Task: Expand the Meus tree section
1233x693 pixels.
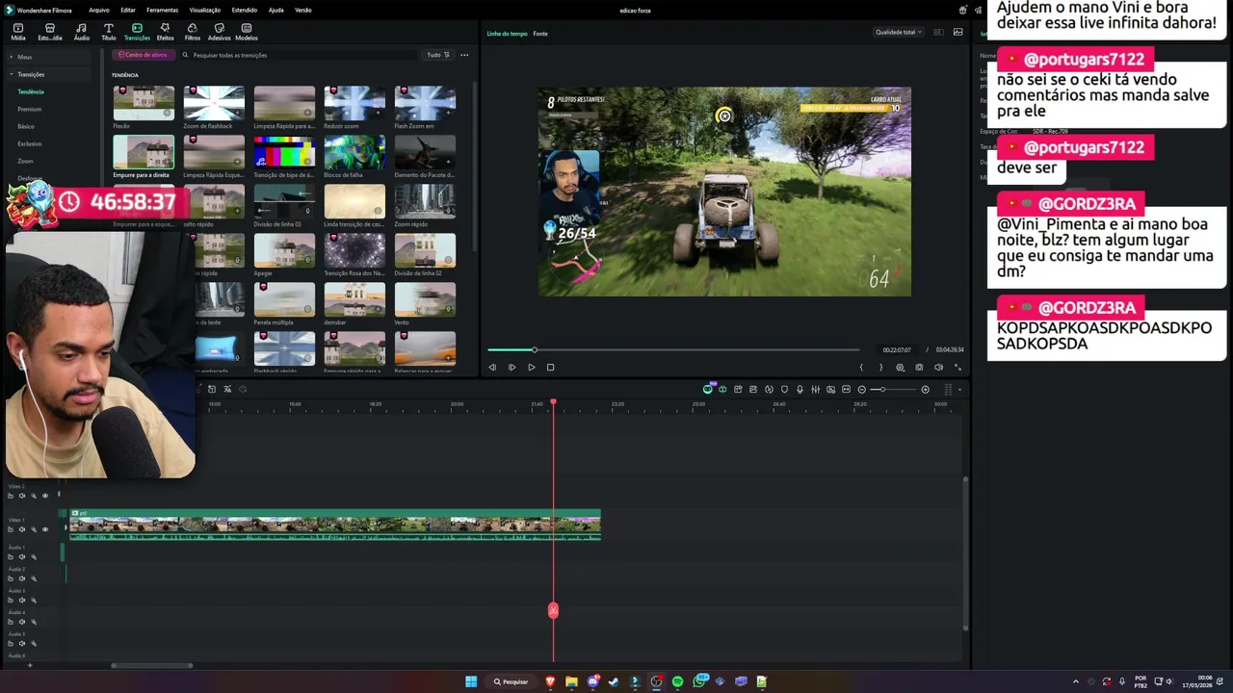Action: pos(12,57)
